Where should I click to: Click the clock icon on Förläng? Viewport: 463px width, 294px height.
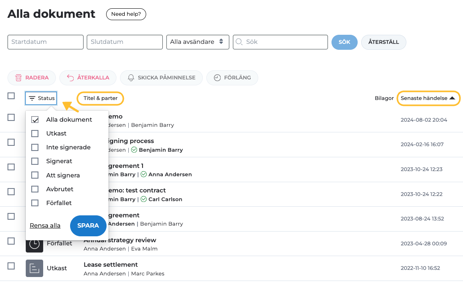[217, 78]
